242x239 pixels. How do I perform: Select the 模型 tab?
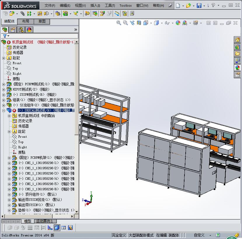pyautogui.click(x=28, y=221)
